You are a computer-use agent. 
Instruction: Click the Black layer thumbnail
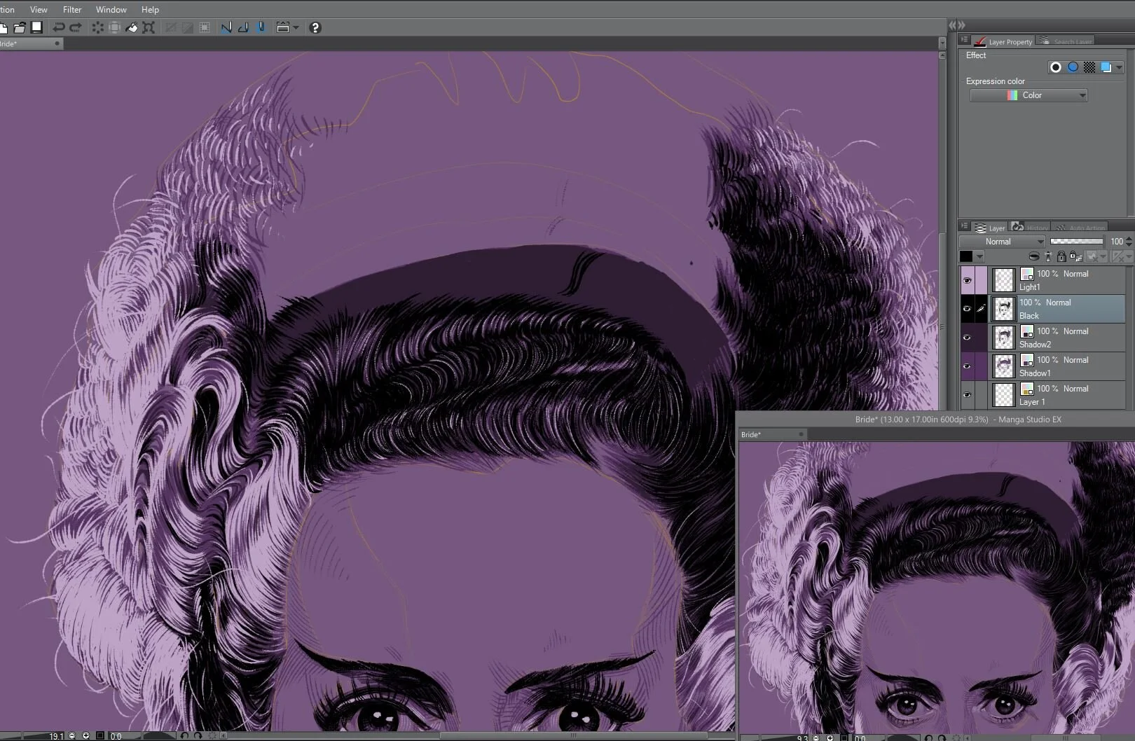click(x=1004, y=309)
